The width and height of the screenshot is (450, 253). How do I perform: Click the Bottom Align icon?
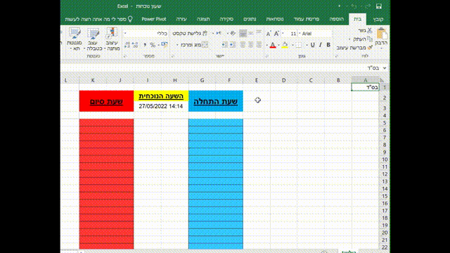coord(243,33)
